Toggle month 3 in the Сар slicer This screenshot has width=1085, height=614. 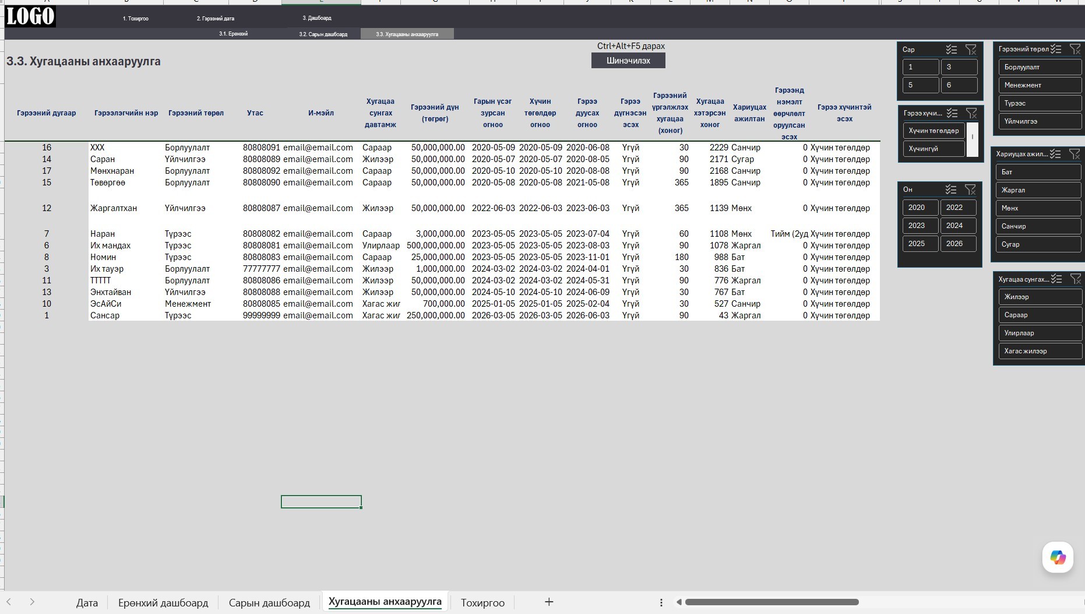point(959,67)
